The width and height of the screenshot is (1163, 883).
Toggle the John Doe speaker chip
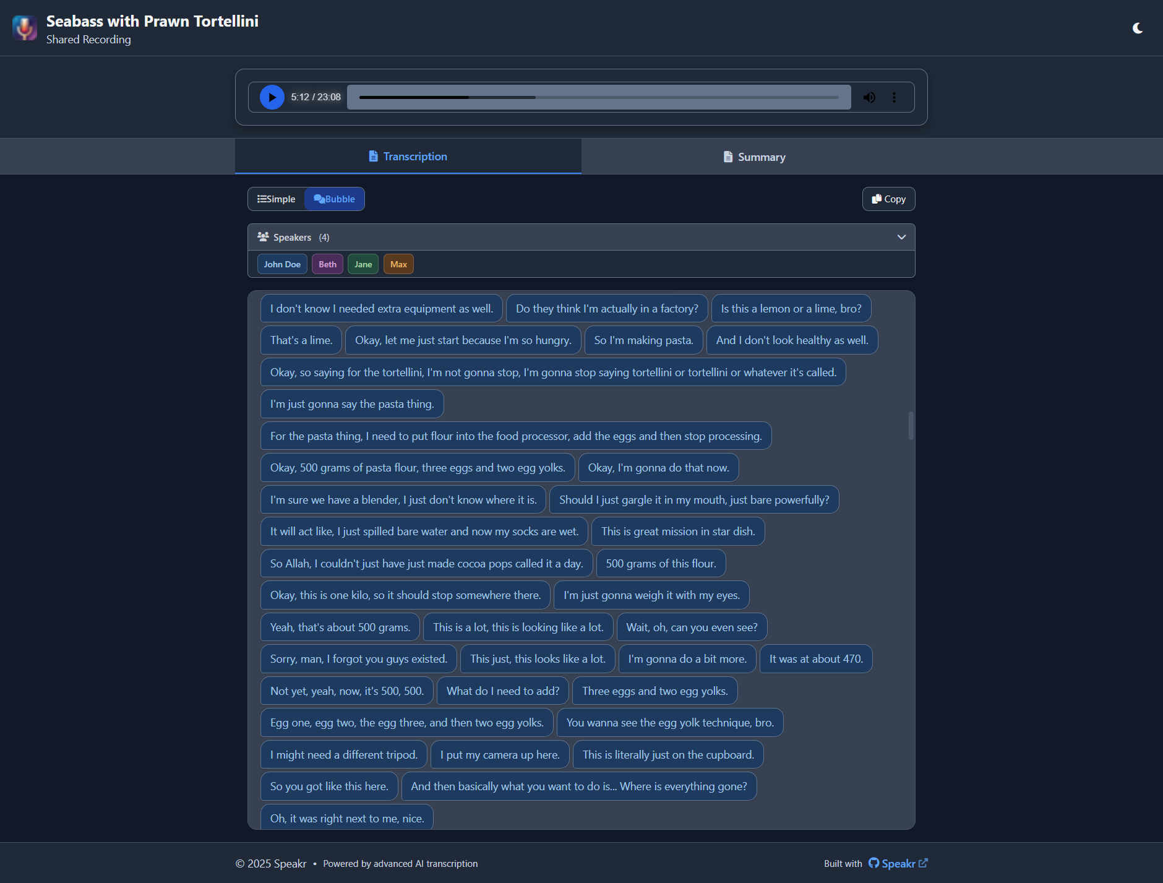[x=282, y=264]
